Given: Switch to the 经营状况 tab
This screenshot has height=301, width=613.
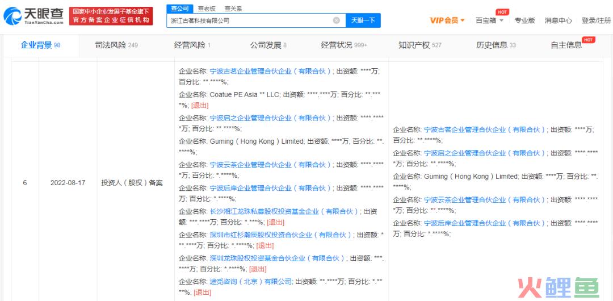Looking at the screenshot, I should [x=344, y=45].
